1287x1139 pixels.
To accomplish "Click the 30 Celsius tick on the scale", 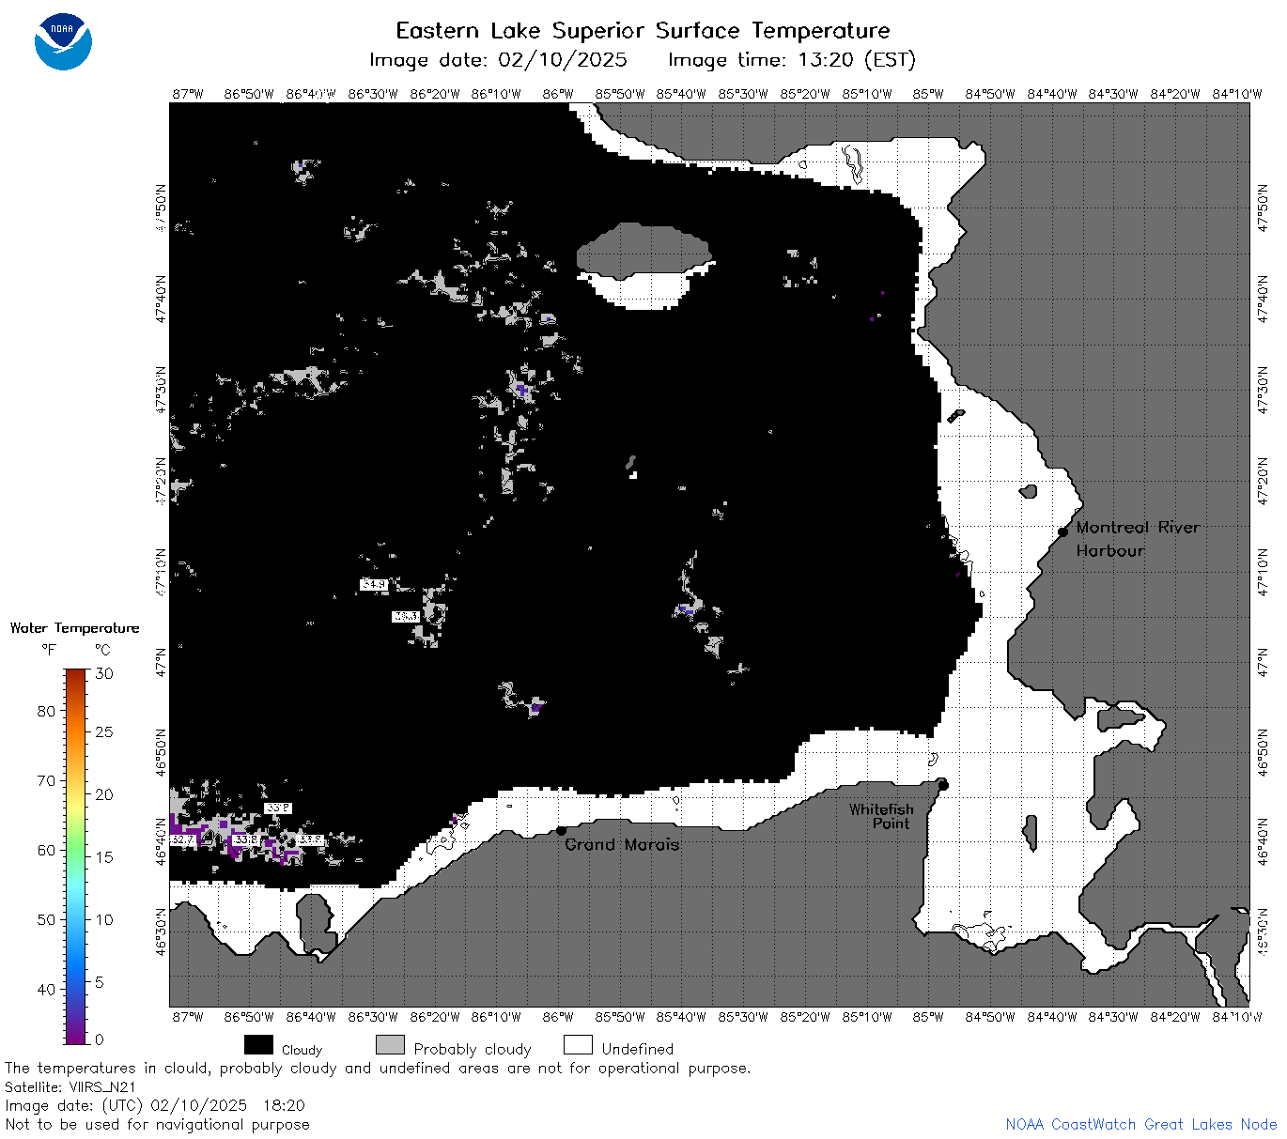I will (x=104, y=673).
